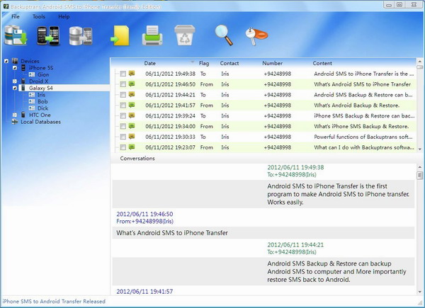This screenshot has width=425, height=308.
Task: Click the phone-to-phone transfer toolbar icon
Action: [48, 35]
